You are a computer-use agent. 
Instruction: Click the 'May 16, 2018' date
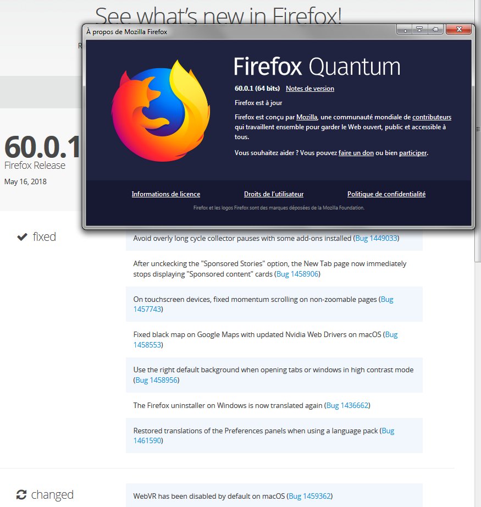(x=25, y=181)
